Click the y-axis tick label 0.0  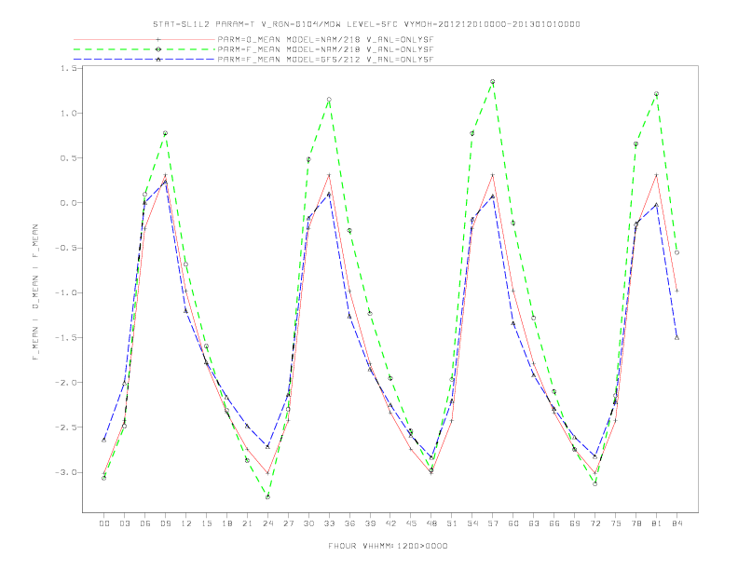(68, 203)
